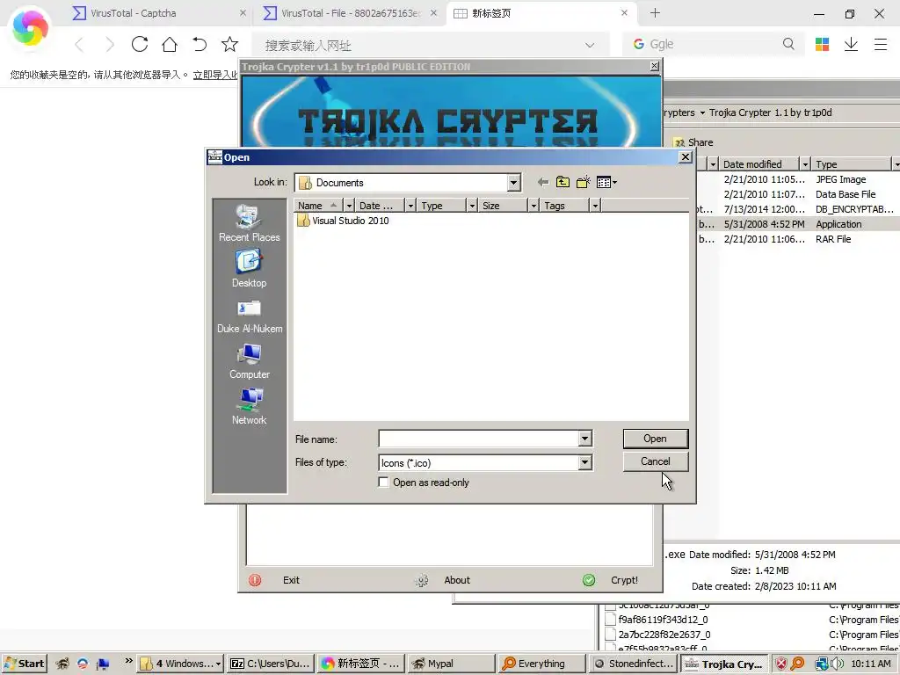Image resolution: width=900 pixels, height=675 pixels.
Task: Select Network in the places bar
Action: 249,407
